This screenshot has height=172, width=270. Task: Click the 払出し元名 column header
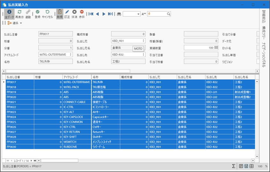[x=191, y=77]
